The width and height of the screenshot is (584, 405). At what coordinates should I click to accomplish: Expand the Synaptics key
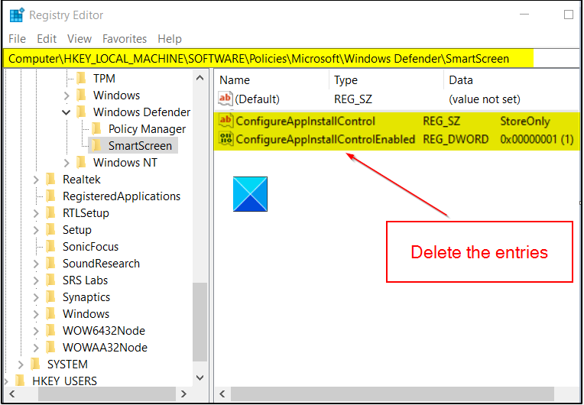click(36, 297)
